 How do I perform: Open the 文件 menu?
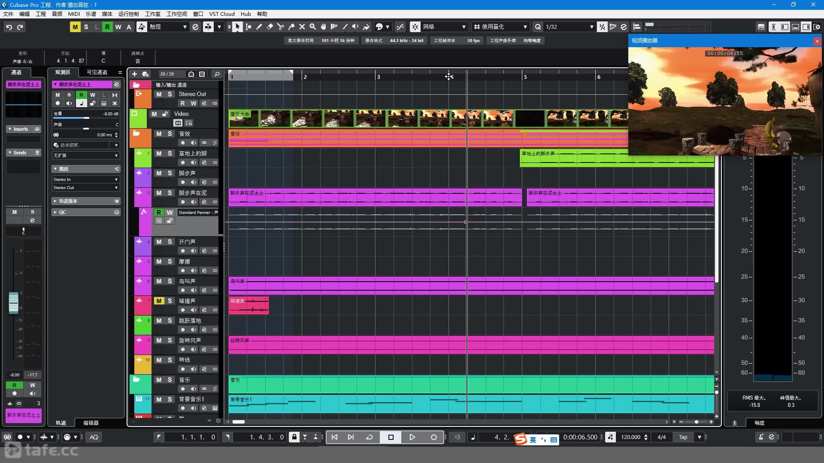[x=8, y=14]
